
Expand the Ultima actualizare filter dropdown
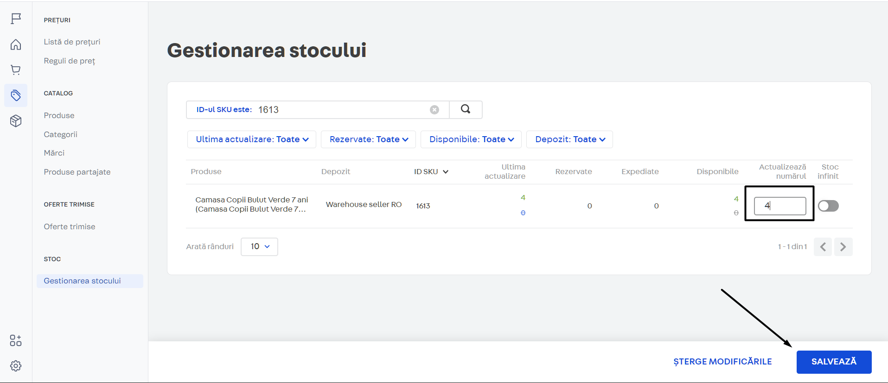[252, 139]
